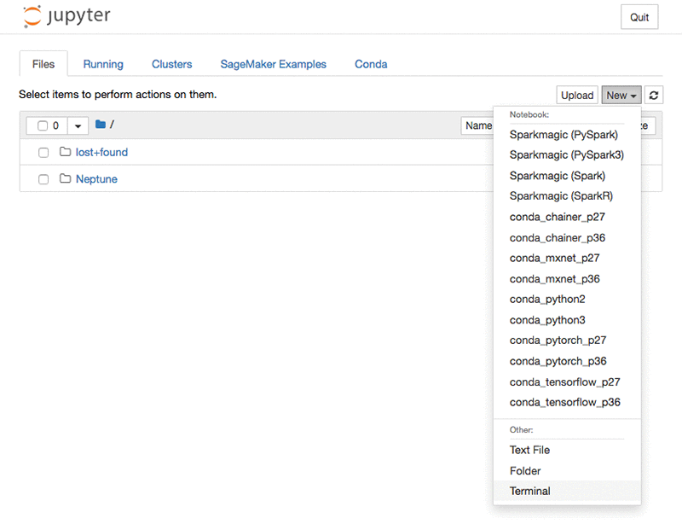The image size is (682, 530).
Task: Click the lost+found folder icon
Action: click(x=66, y=152)
